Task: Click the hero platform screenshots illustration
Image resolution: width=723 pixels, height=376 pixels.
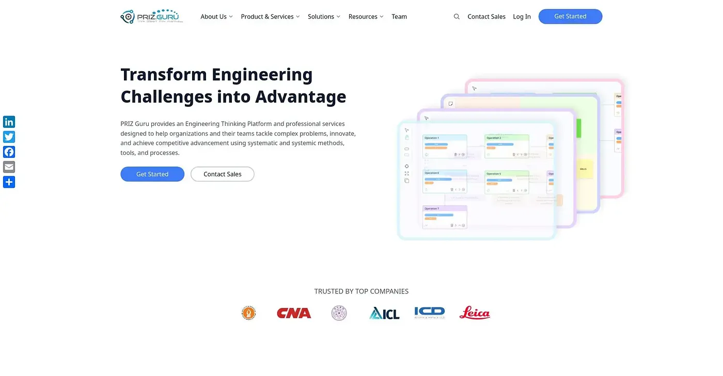Action: (511, 158)
